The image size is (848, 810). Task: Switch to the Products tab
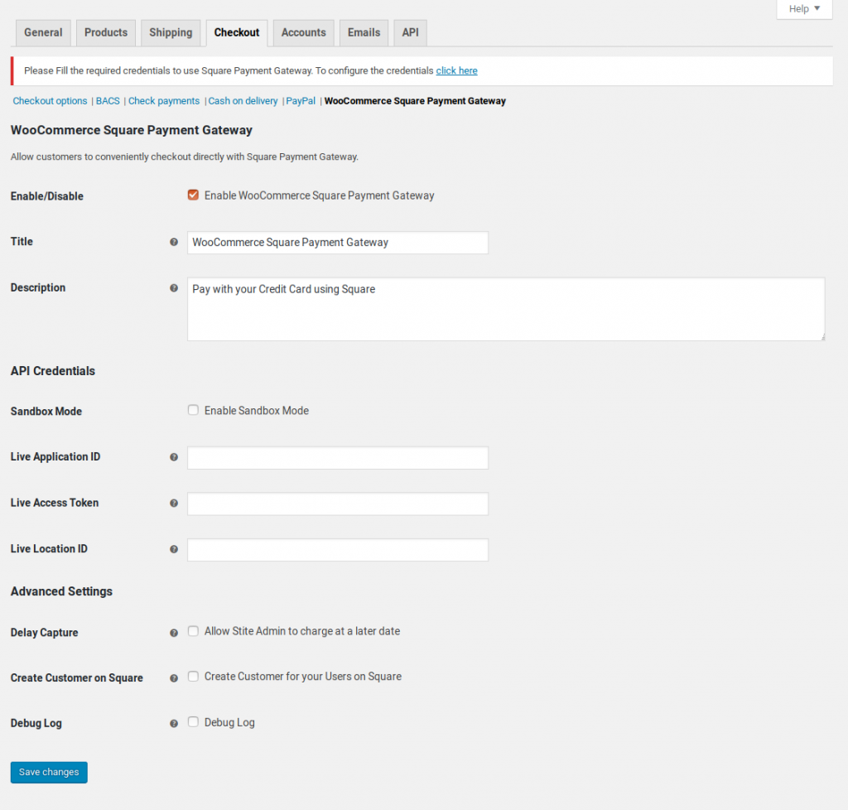click(106, 32)
